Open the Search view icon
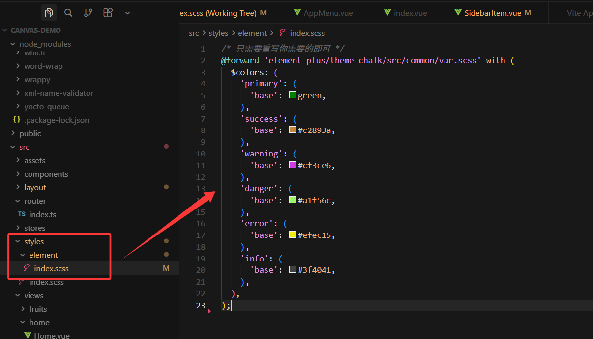The width and height of the screenshot is (593, 339). (x=68, y=13)
